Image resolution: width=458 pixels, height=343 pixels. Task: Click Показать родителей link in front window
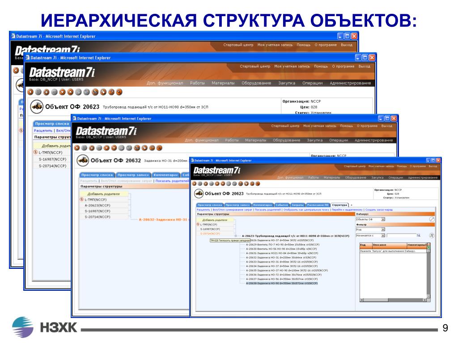pyautogui.click(x=267, y=210)
